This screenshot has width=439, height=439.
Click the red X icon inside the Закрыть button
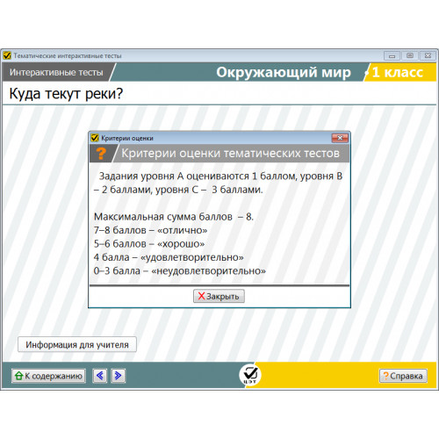tap(201, 296)
